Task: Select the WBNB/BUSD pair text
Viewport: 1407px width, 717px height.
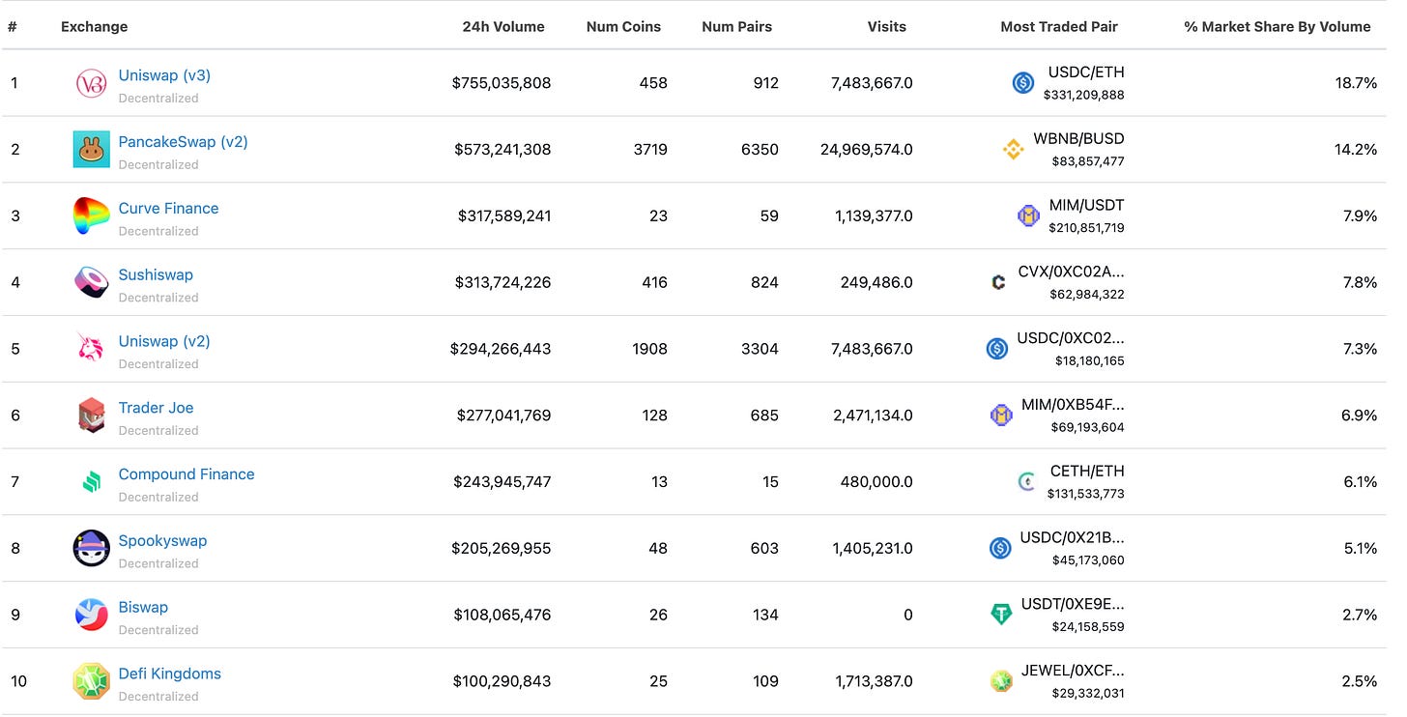Action: 1078,139
